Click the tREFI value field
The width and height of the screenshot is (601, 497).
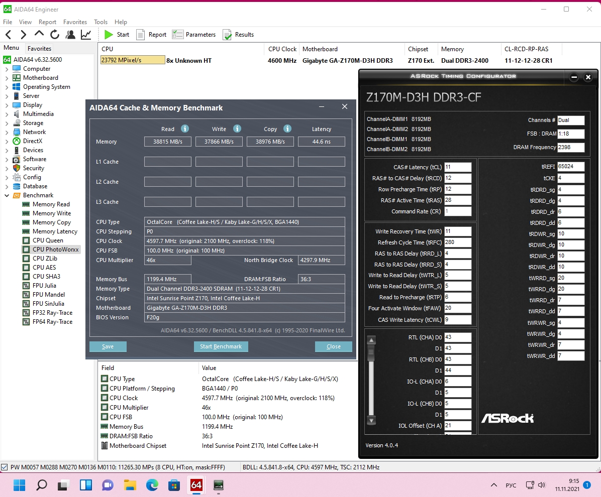point(571,167)
